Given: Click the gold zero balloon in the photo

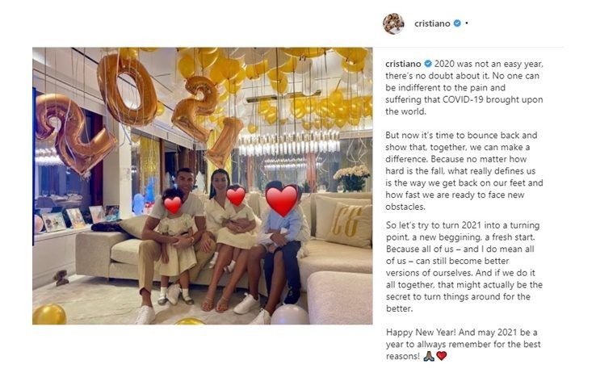Looking at the screenshot, I should coord(127,89).
